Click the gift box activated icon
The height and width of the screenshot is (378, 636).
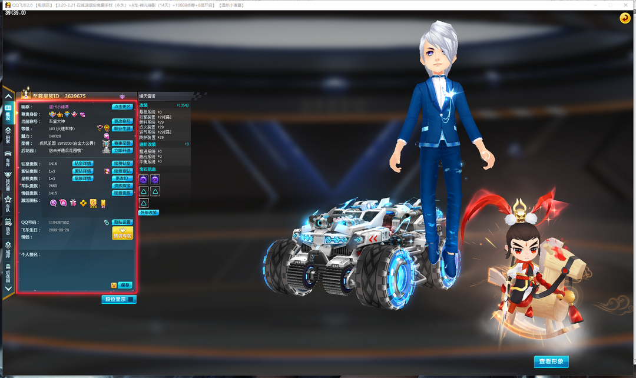(x=73, y=203)
